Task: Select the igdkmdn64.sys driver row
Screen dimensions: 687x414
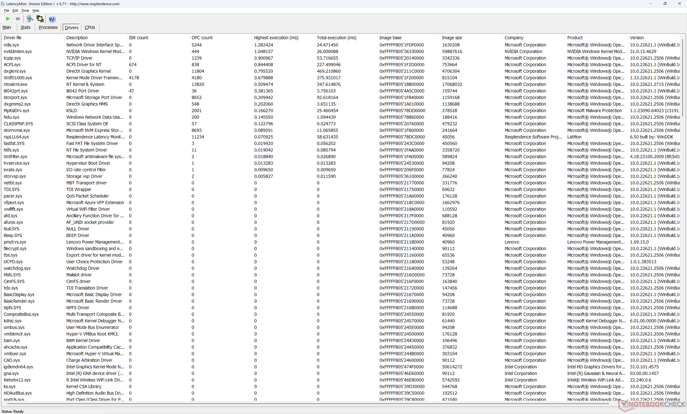Action: [x=341, y=367]
